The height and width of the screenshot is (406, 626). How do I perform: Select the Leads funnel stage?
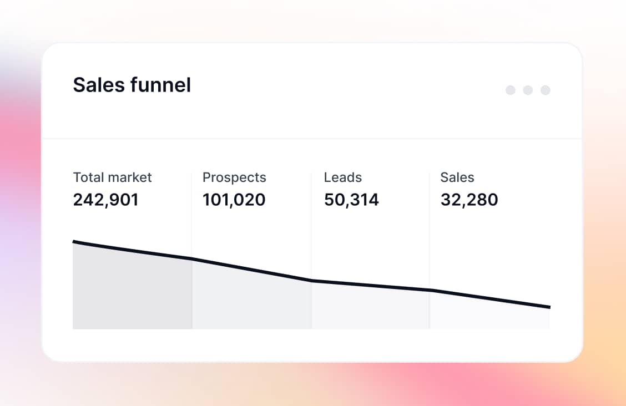pos(342,177)
